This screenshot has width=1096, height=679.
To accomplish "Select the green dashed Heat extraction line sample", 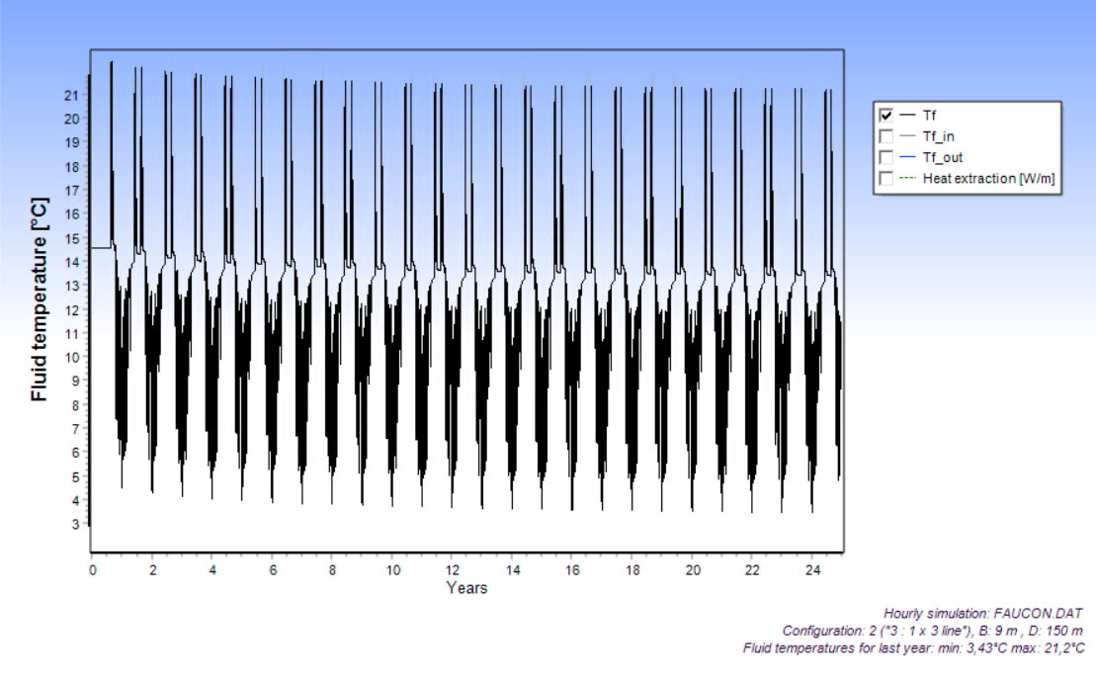I will [907, 178].
